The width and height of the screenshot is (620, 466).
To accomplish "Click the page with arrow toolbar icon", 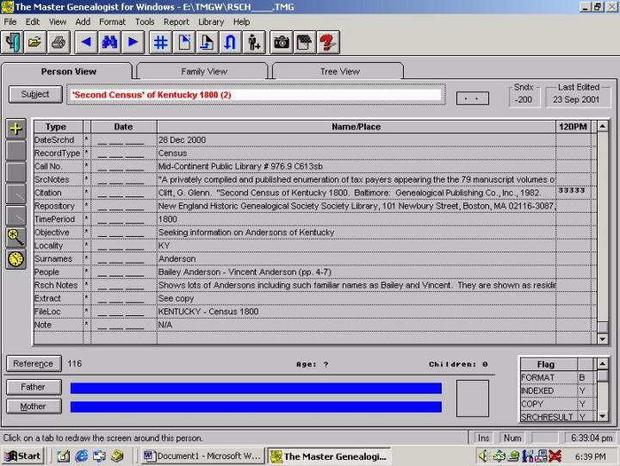I will pos(208,42).
